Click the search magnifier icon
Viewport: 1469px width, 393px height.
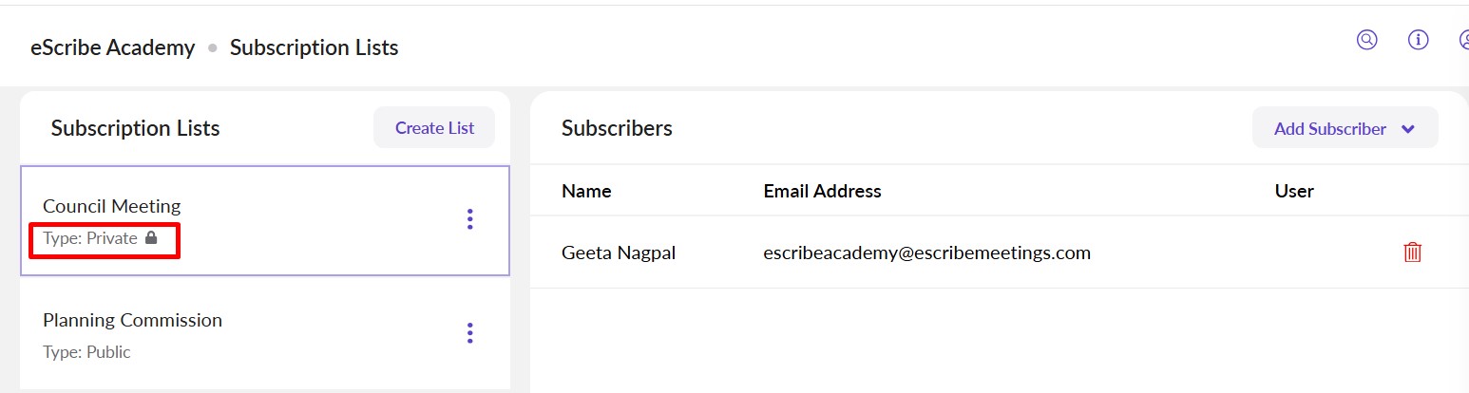(x=1366, y=40)
